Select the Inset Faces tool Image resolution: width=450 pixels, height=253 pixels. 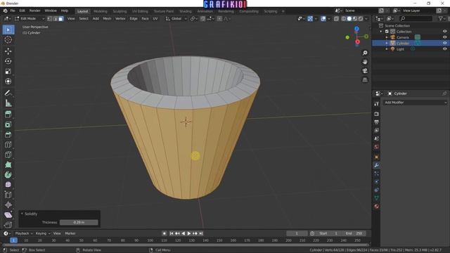coord(8,124)
